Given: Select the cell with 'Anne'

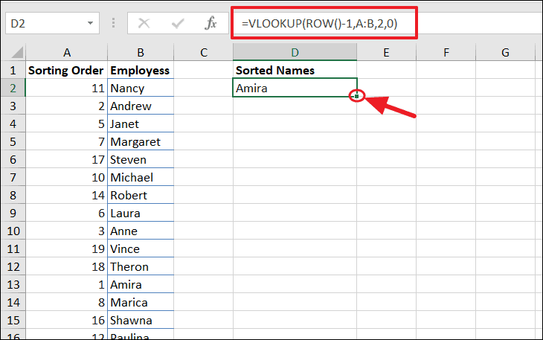Looking at the screenshot, I should click(x=141, y=231).
